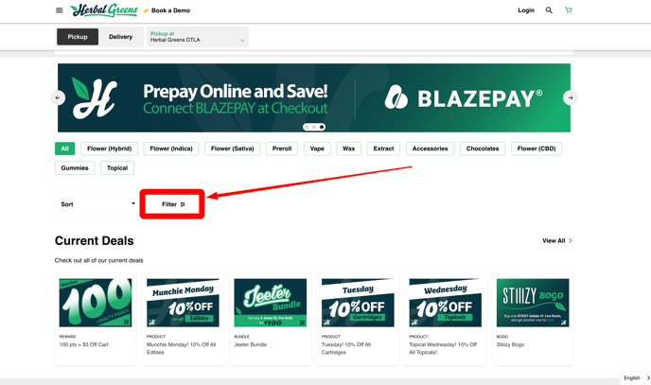Select the Topical category
The height and width of the screenshot is (385, 651).
[117, 168]
